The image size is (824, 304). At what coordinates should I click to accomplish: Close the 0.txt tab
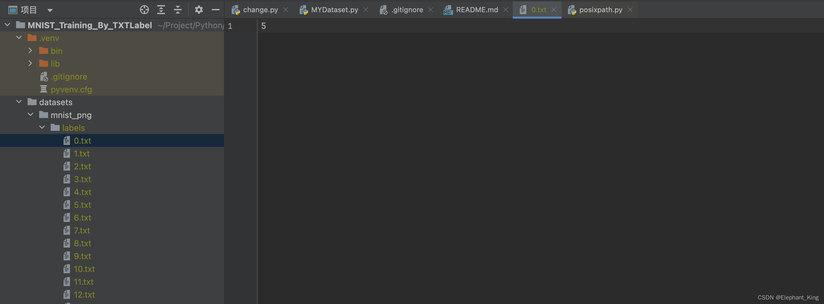click(554, 10)
